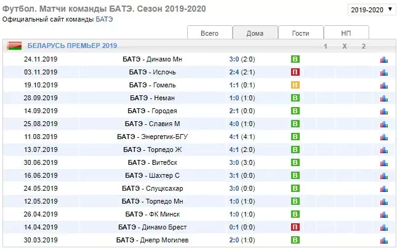Open stats chart icon for Гомель match
Viewport: 400px width, 251px height.
point(383,86)
